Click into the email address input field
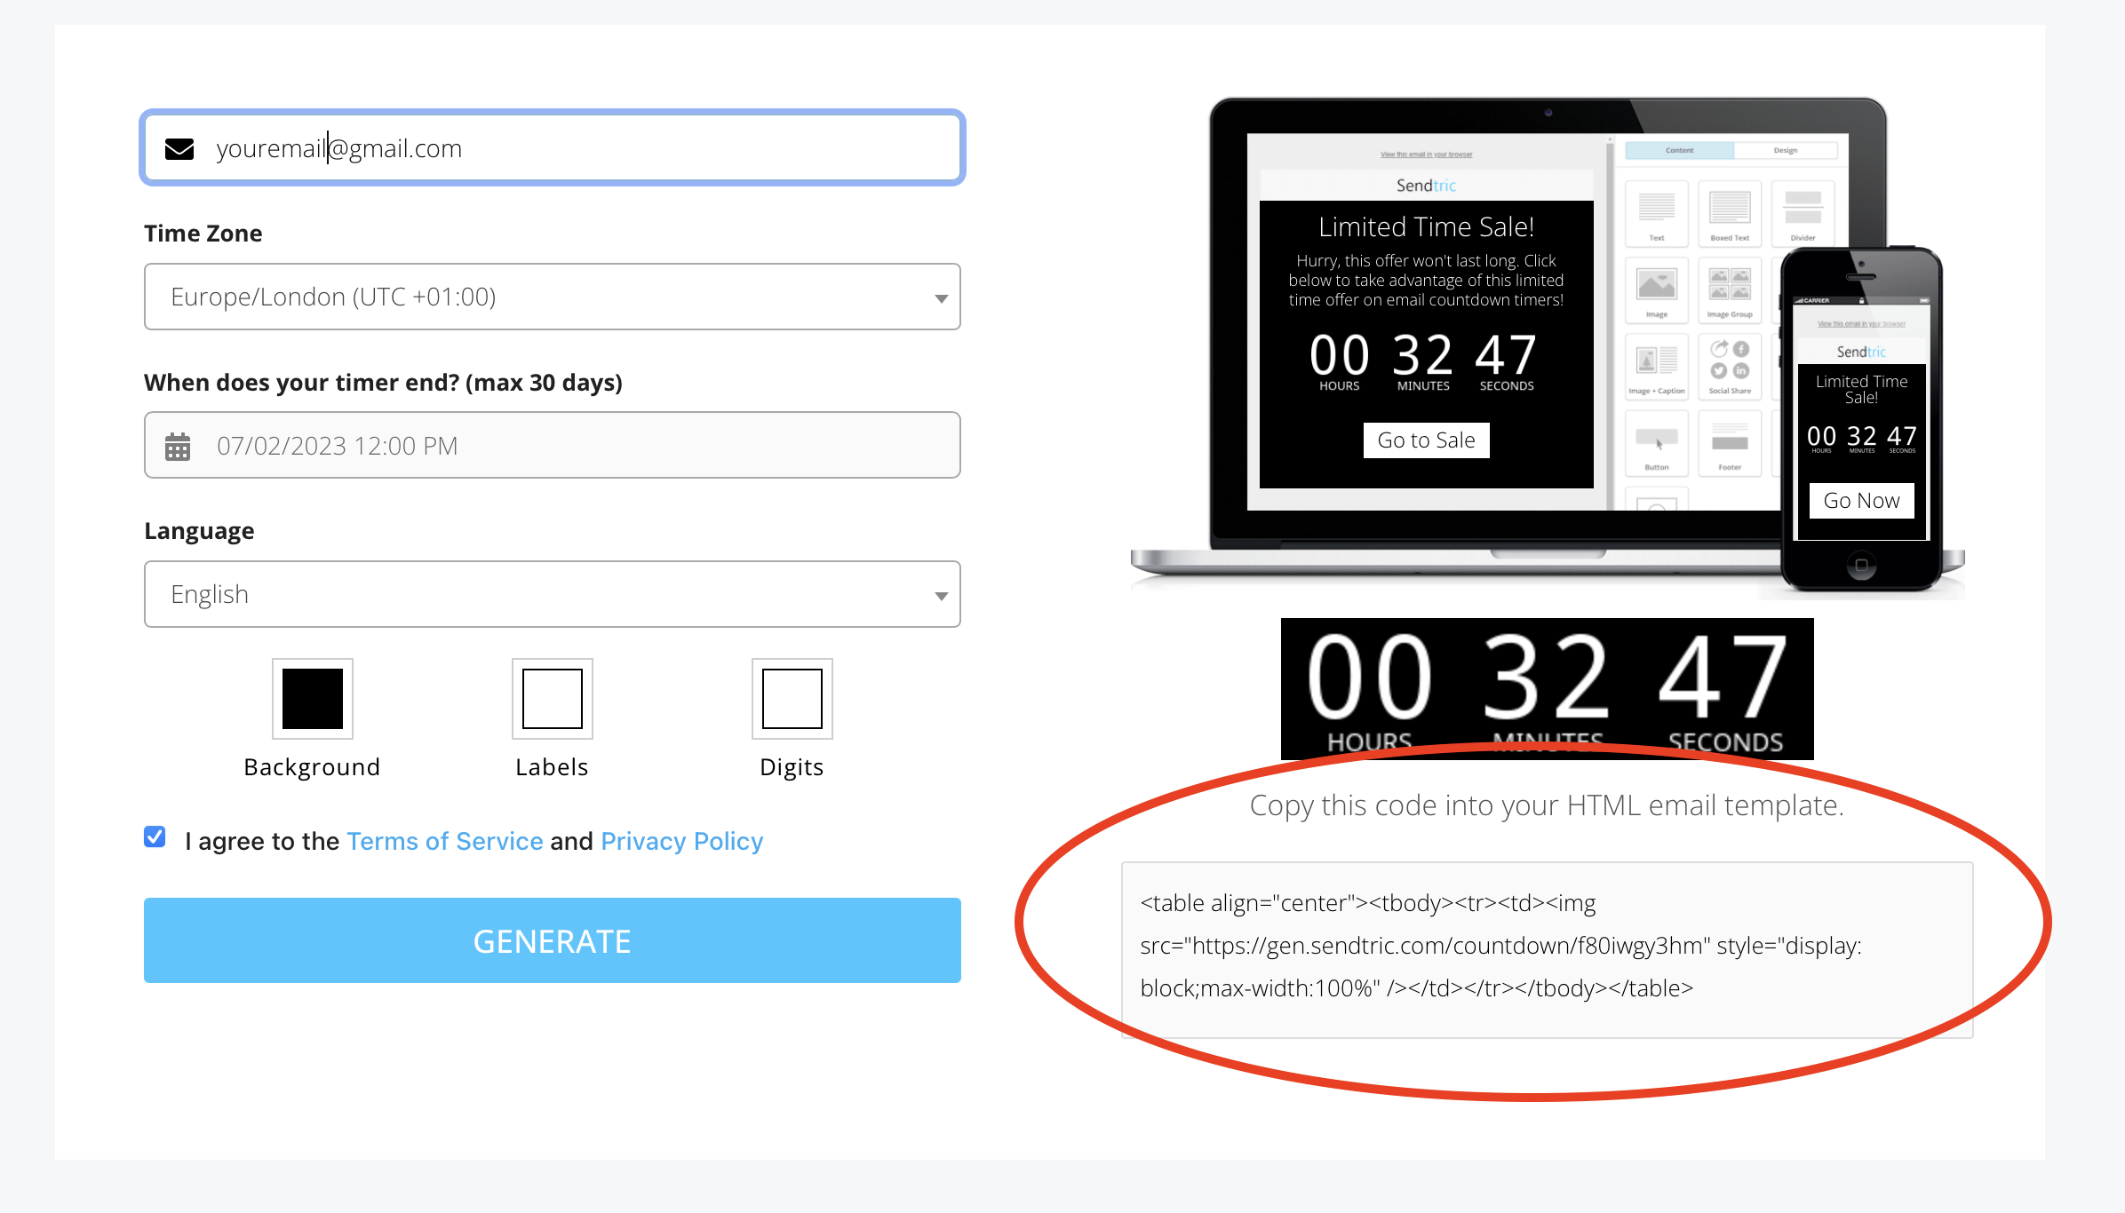 point(553,147)
